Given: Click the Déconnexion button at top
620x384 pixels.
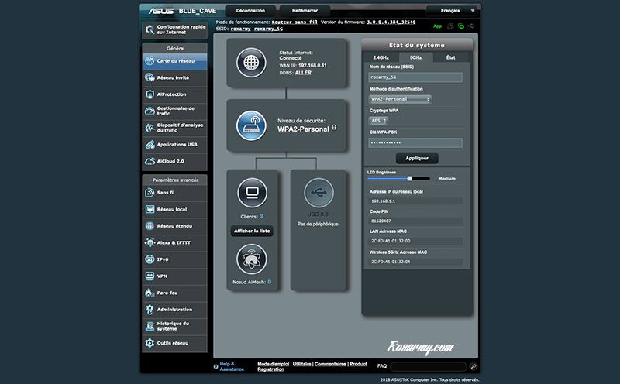Looking at the screenshot, I should click(250, 11).
